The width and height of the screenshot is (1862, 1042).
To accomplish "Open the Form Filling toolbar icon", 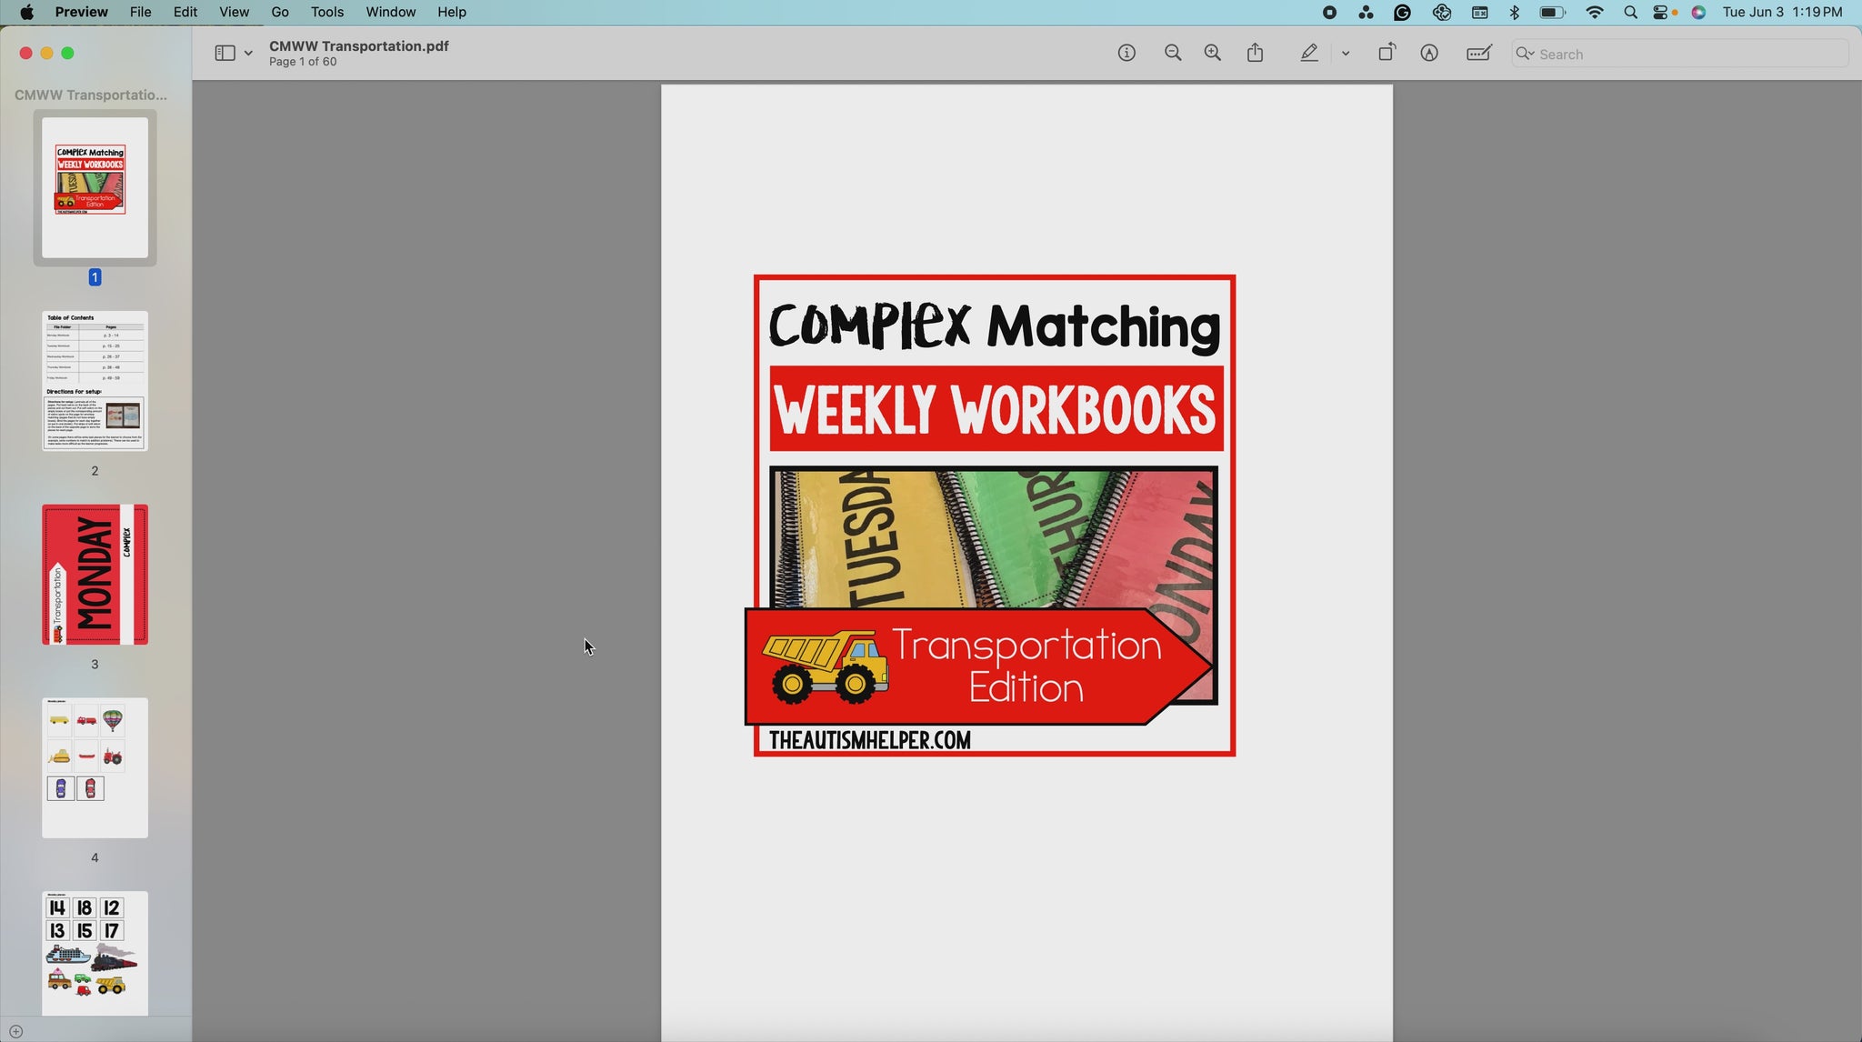I will pos(1479,54).
